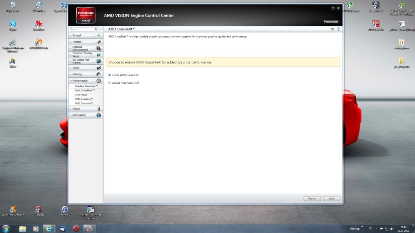The height and width of the screenshot is (233, 415).
Task: Open Spybot Search & Destroy shortcut
Action: point(90,212)
